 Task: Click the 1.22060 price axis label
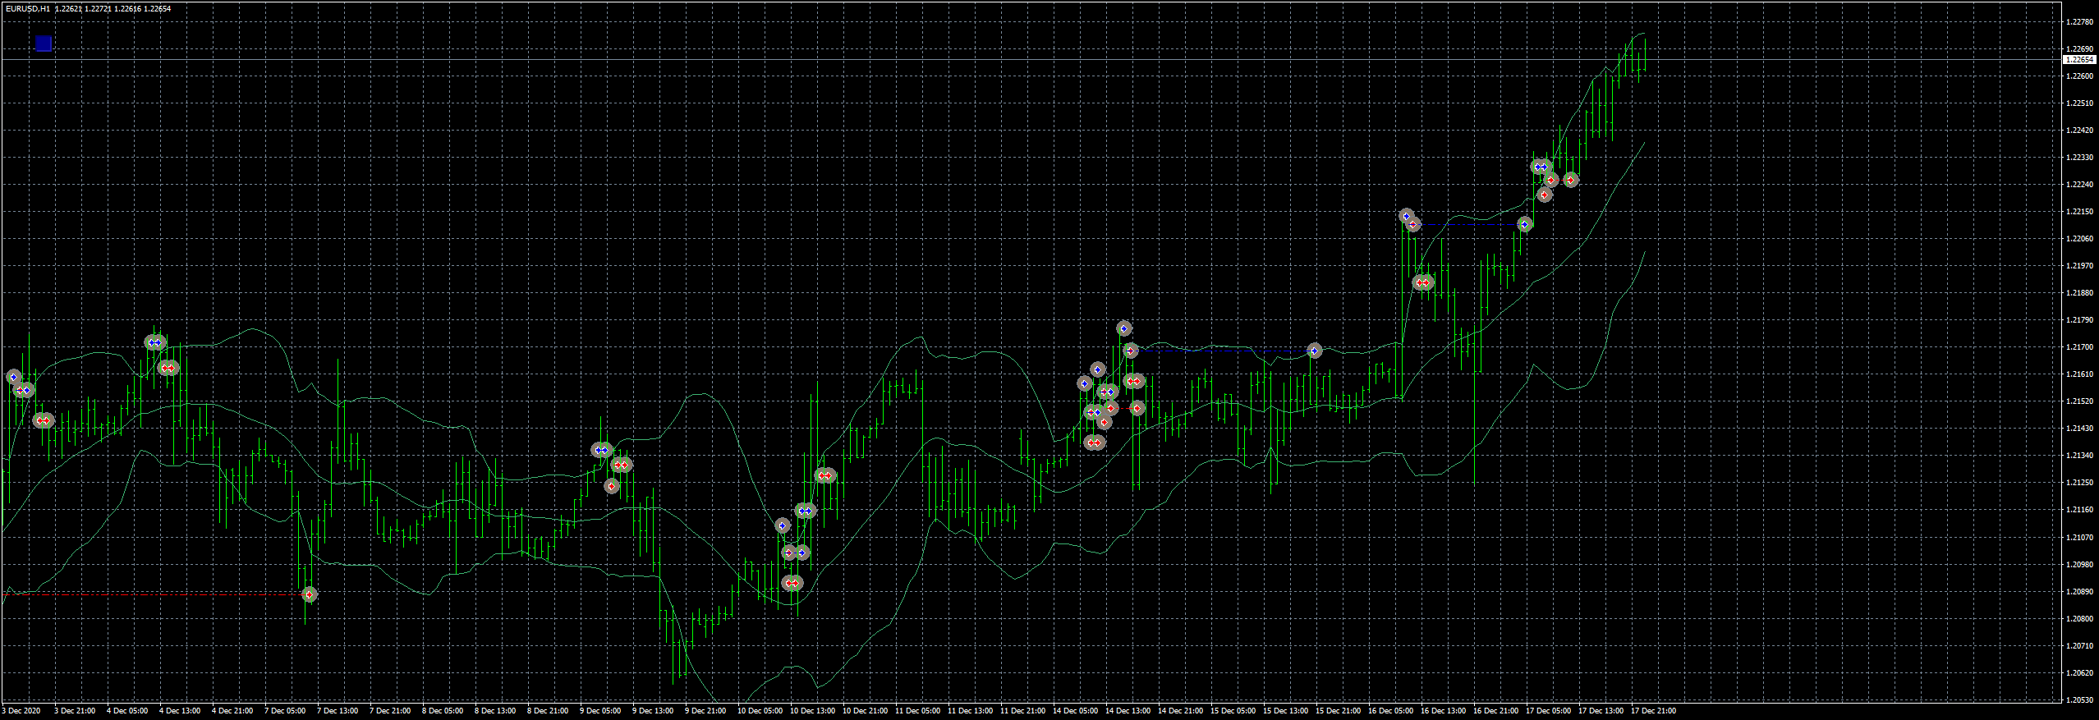point(2078,239)
